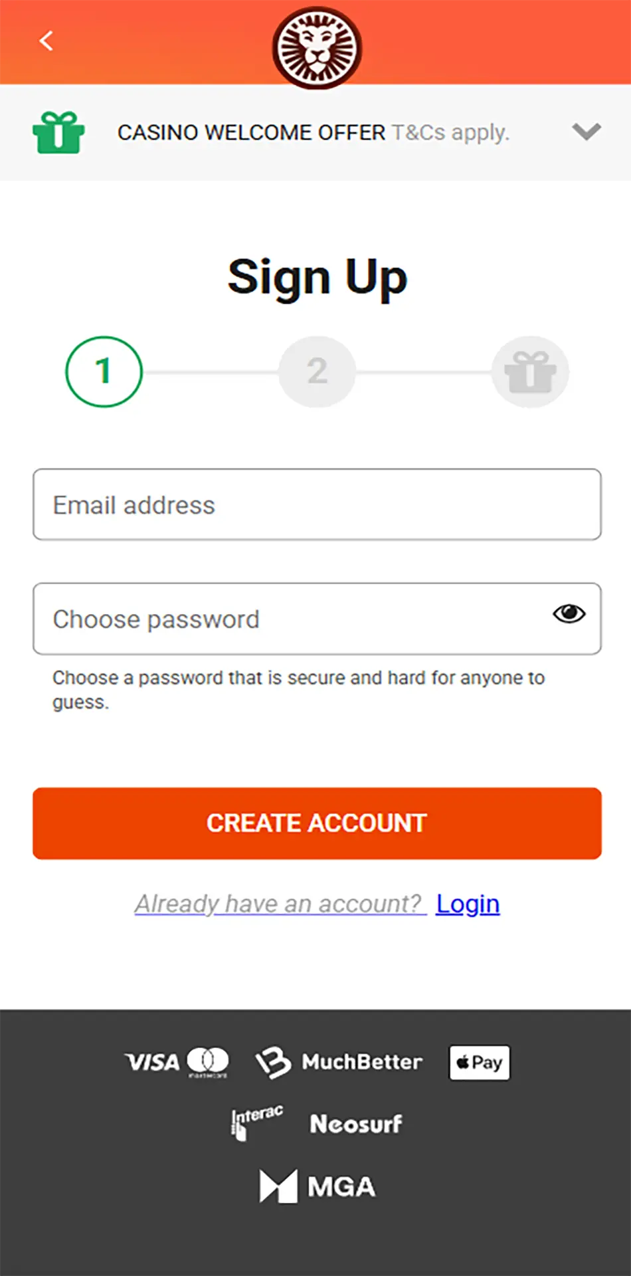This screenshot has height=1276, width=631.
Task: Open the T&Cs apply text
Action: coord(450,132)
